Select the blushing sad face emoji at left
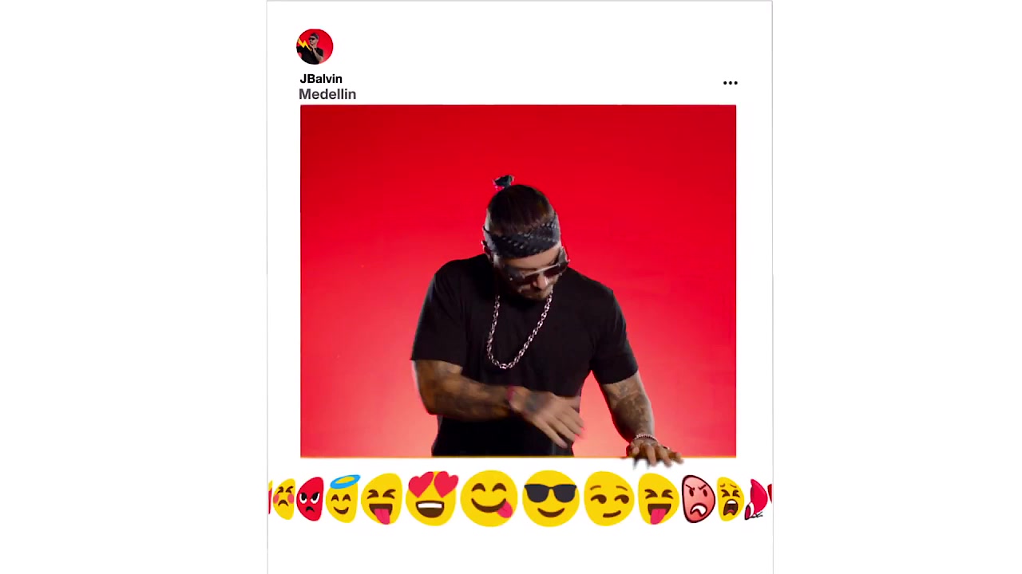Viewport: 1022px width, 574px height. (283, 499)
